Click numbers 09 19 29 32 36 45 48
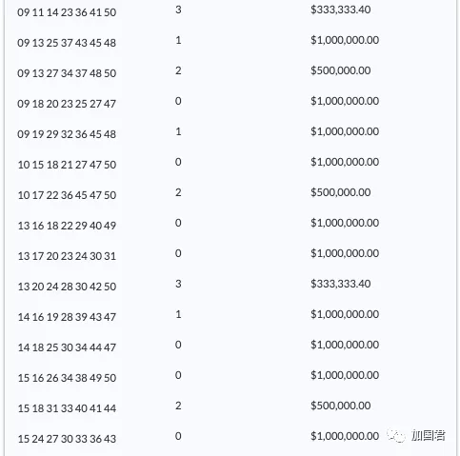The image size is (460, 456). [x=67, y=134]
